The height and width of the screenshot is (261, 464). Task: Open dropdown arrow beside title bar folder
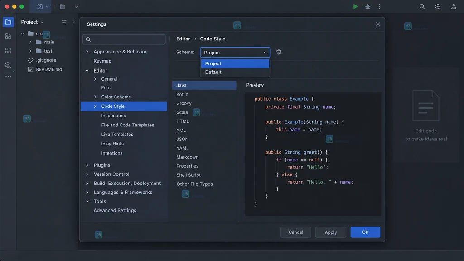click(x=76, y=6)
